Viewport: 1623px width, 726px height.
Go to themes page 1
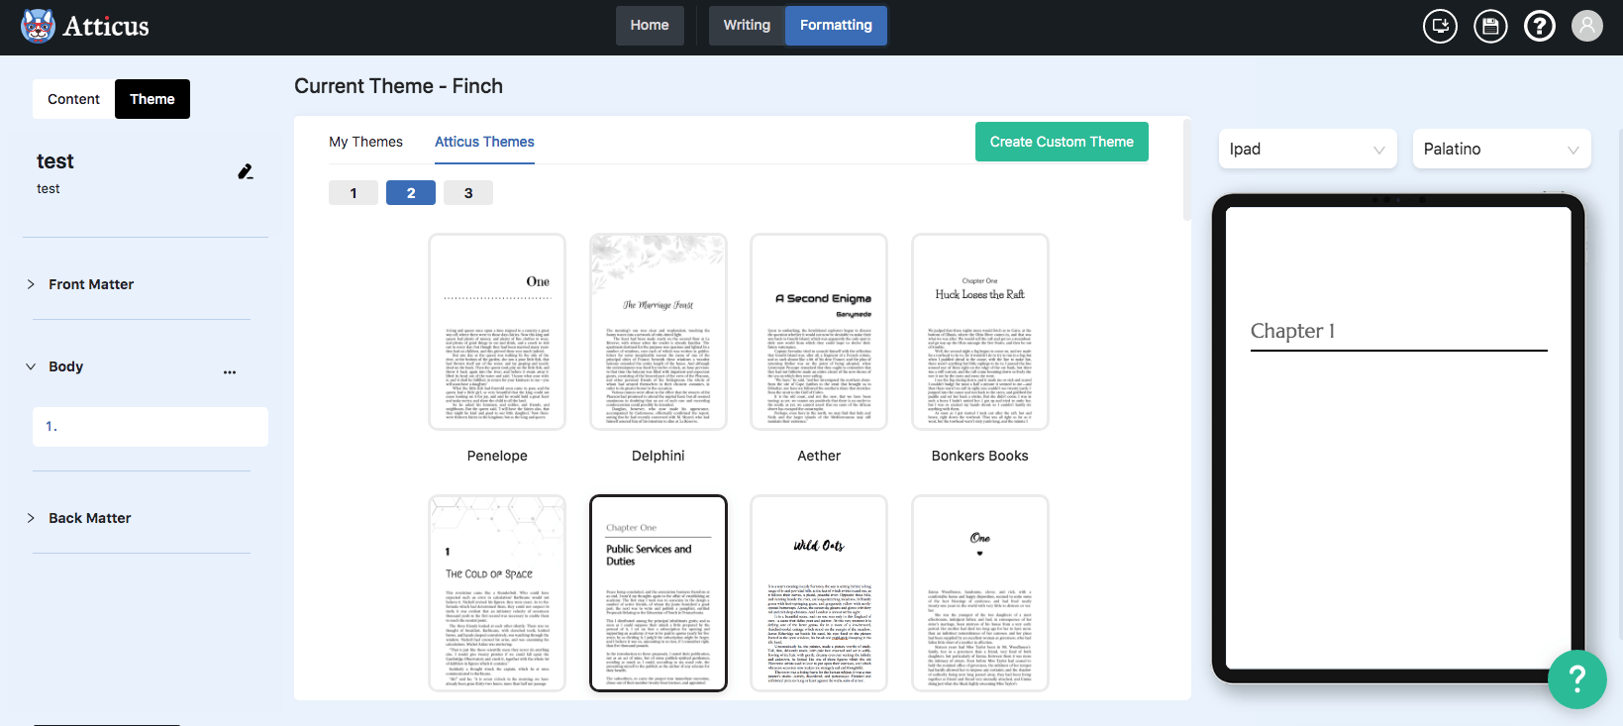(354, 193)
